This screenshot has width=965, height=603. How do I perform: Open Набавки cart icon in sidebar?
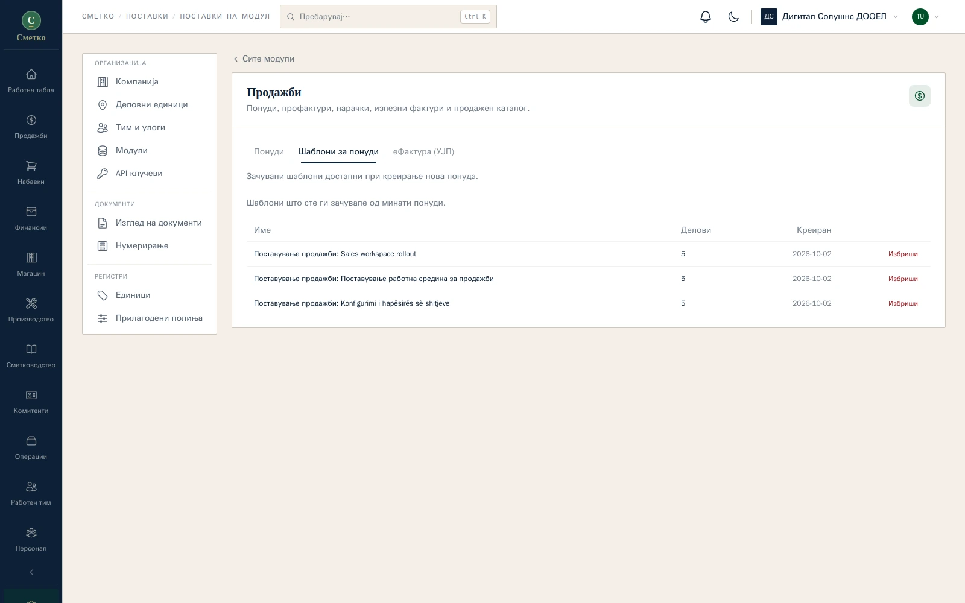click(x=31, y=173)
